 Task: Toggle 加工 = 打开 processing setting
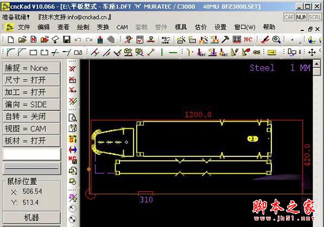[31, 92]
